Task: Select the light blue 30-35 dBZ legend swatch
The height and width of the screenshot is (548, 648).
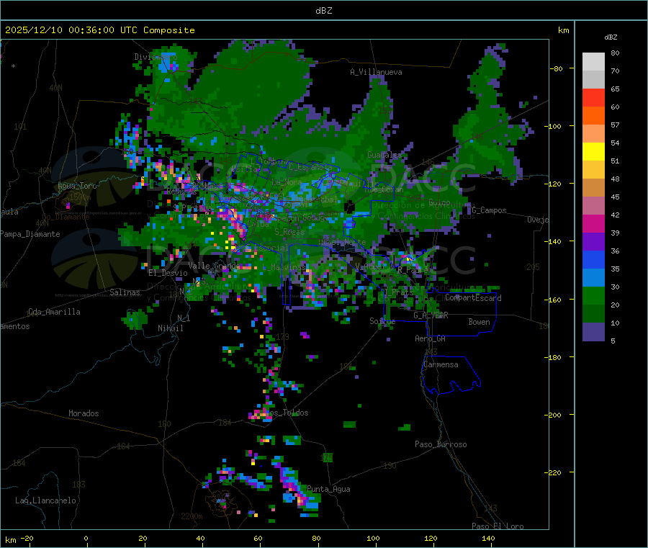Action: coord(593,278)
